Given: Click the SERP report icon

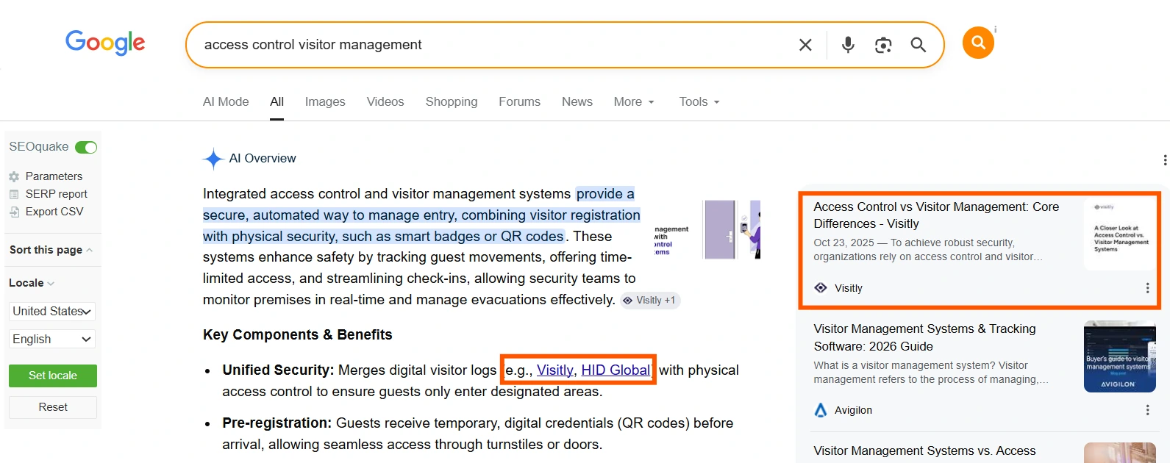Looking at the screenshot, I should coord(14,194).
